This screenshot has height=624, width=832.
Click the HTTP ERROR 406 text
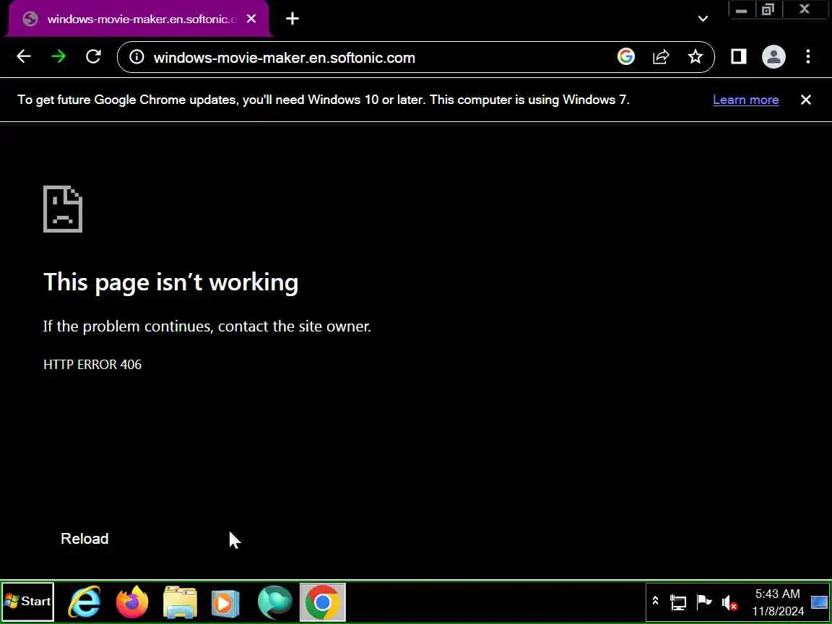tap(92, 365)
